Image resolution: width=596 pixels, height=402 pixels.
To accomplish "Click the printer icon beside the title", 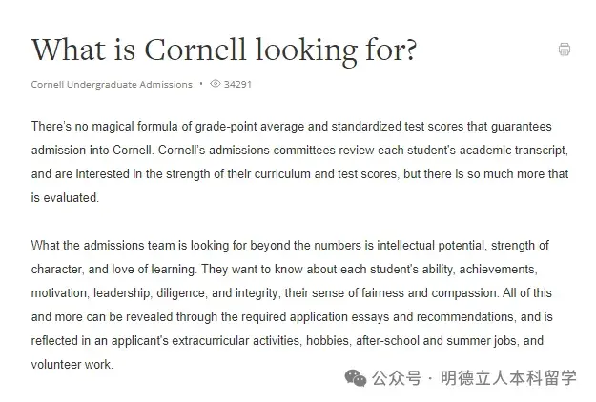I will point(565,50).
